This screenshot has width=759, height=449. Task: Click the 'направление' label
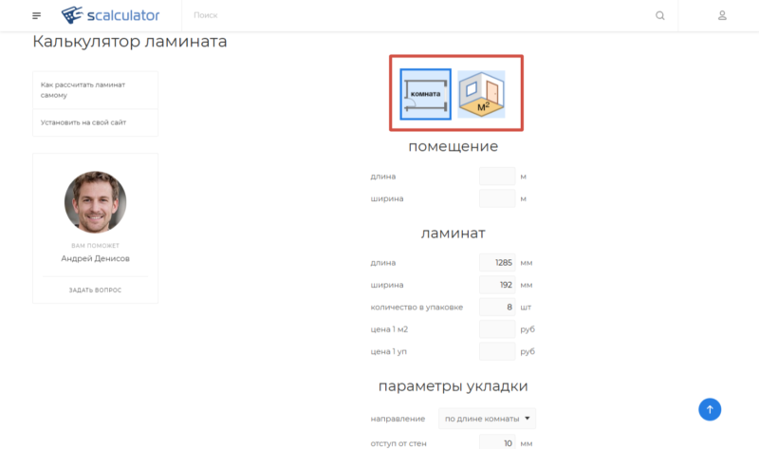point(398,419)
